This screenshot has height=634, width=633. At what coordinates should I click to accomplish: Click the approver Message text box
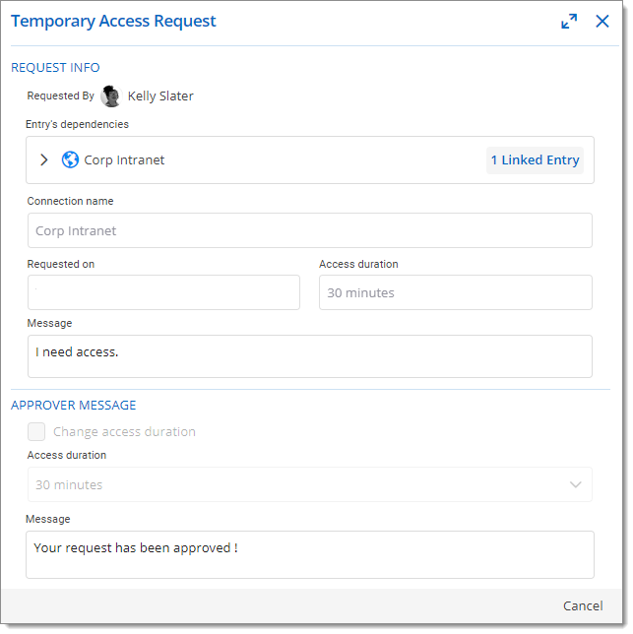click(310, 554)
